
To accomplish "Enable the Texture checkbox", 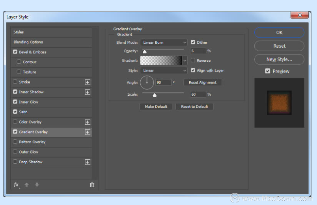I will 19,72.
